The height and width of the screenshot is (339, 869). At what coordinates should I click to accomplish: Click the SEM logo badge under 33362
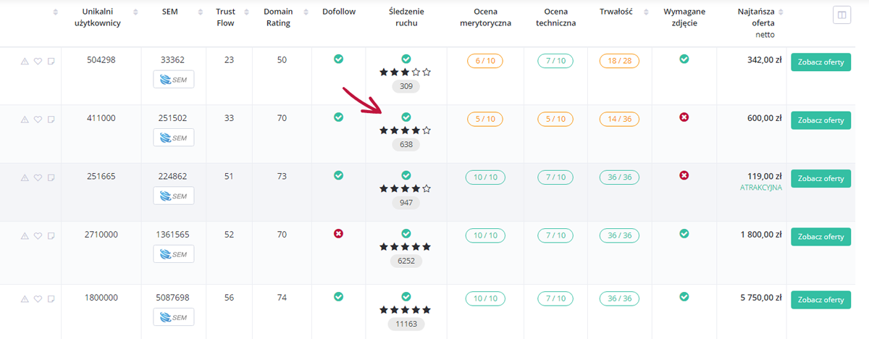point(174,78)
